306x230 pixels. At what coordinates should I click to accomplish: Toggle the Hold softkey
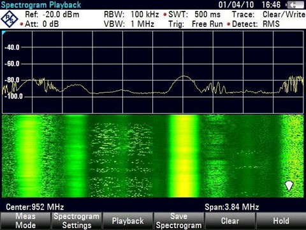(281, 221)
